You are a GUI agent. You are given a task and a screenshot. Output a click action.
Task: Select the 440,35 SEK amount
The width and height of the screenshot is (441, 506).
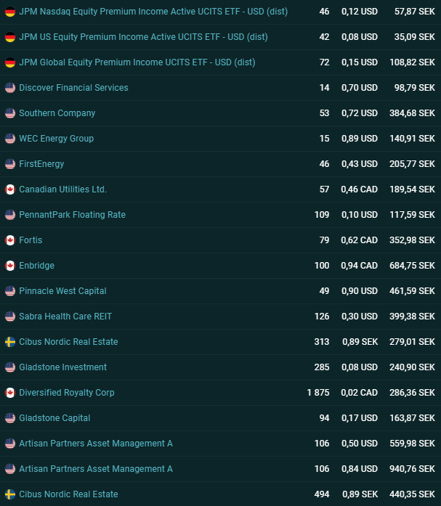coord(412,494)
